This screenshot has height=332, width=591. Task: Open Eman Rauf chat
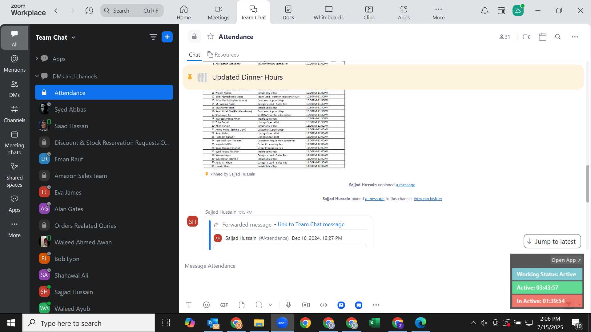point(104,159)
